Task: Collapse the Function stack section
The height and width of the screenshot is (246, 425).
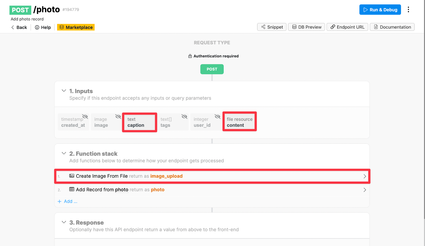Action: [x=64, y=153]
